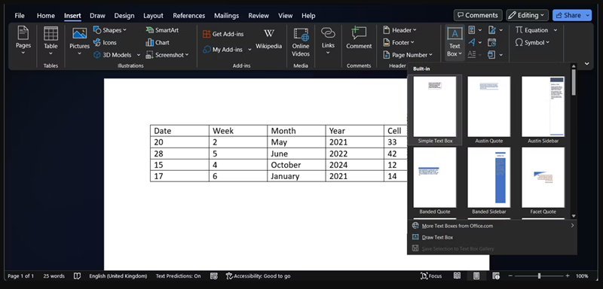Insert Date and Time icon
Image resolution: width=603 pixels, height=289 pixels.
(492, 42)
